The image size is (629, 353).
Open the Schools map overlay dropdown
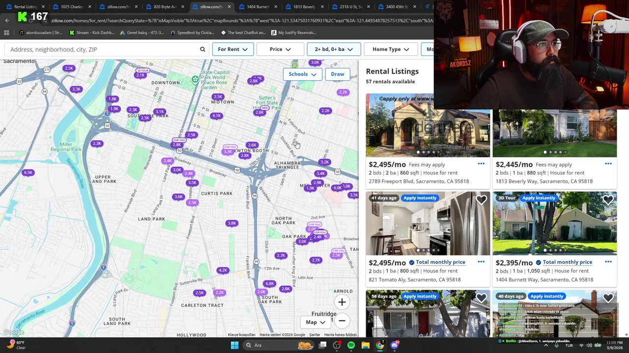(302, 74)
